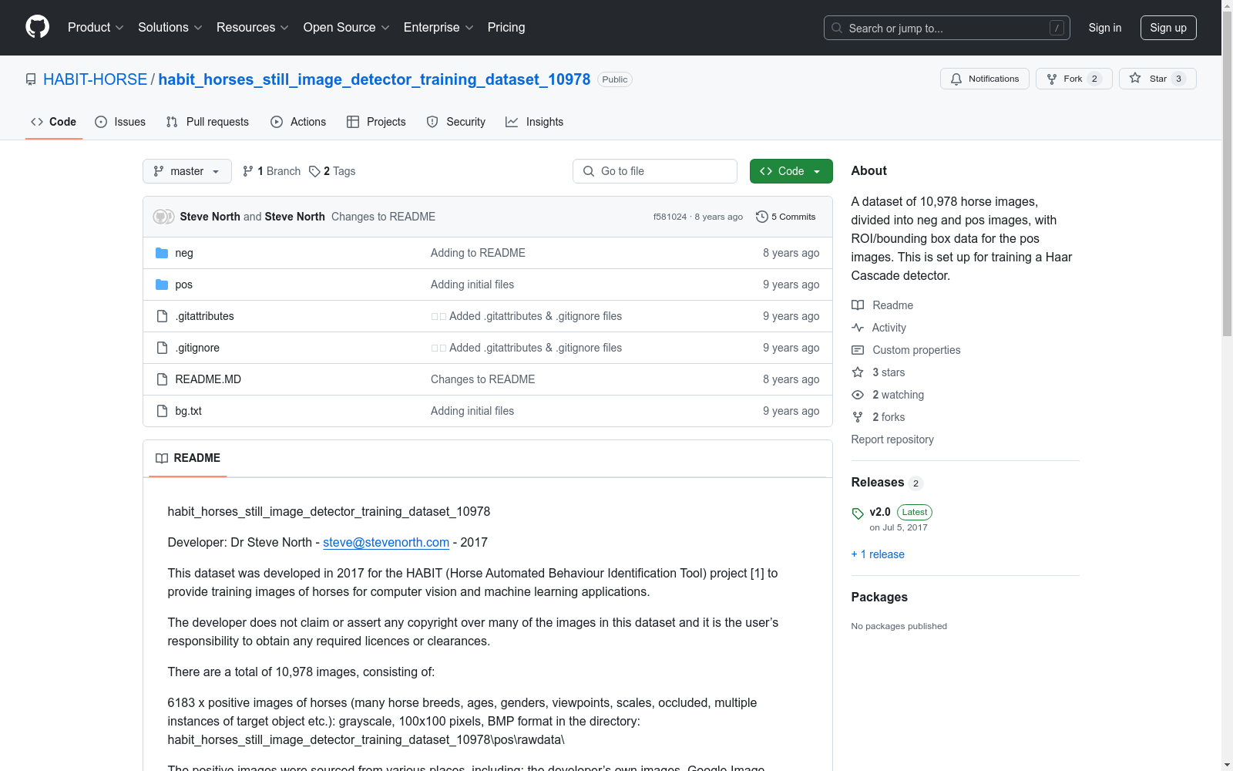Image resolution: width=1233 pixels, height=771 pixels.
Task: Click the Activity pulse icon in About
Action: [858, 328]
